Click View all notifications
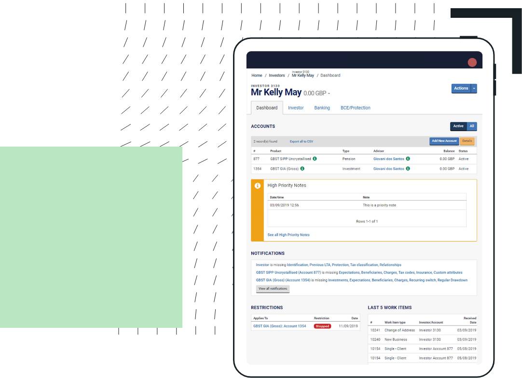The image size is (522, 378). (273, 289)
